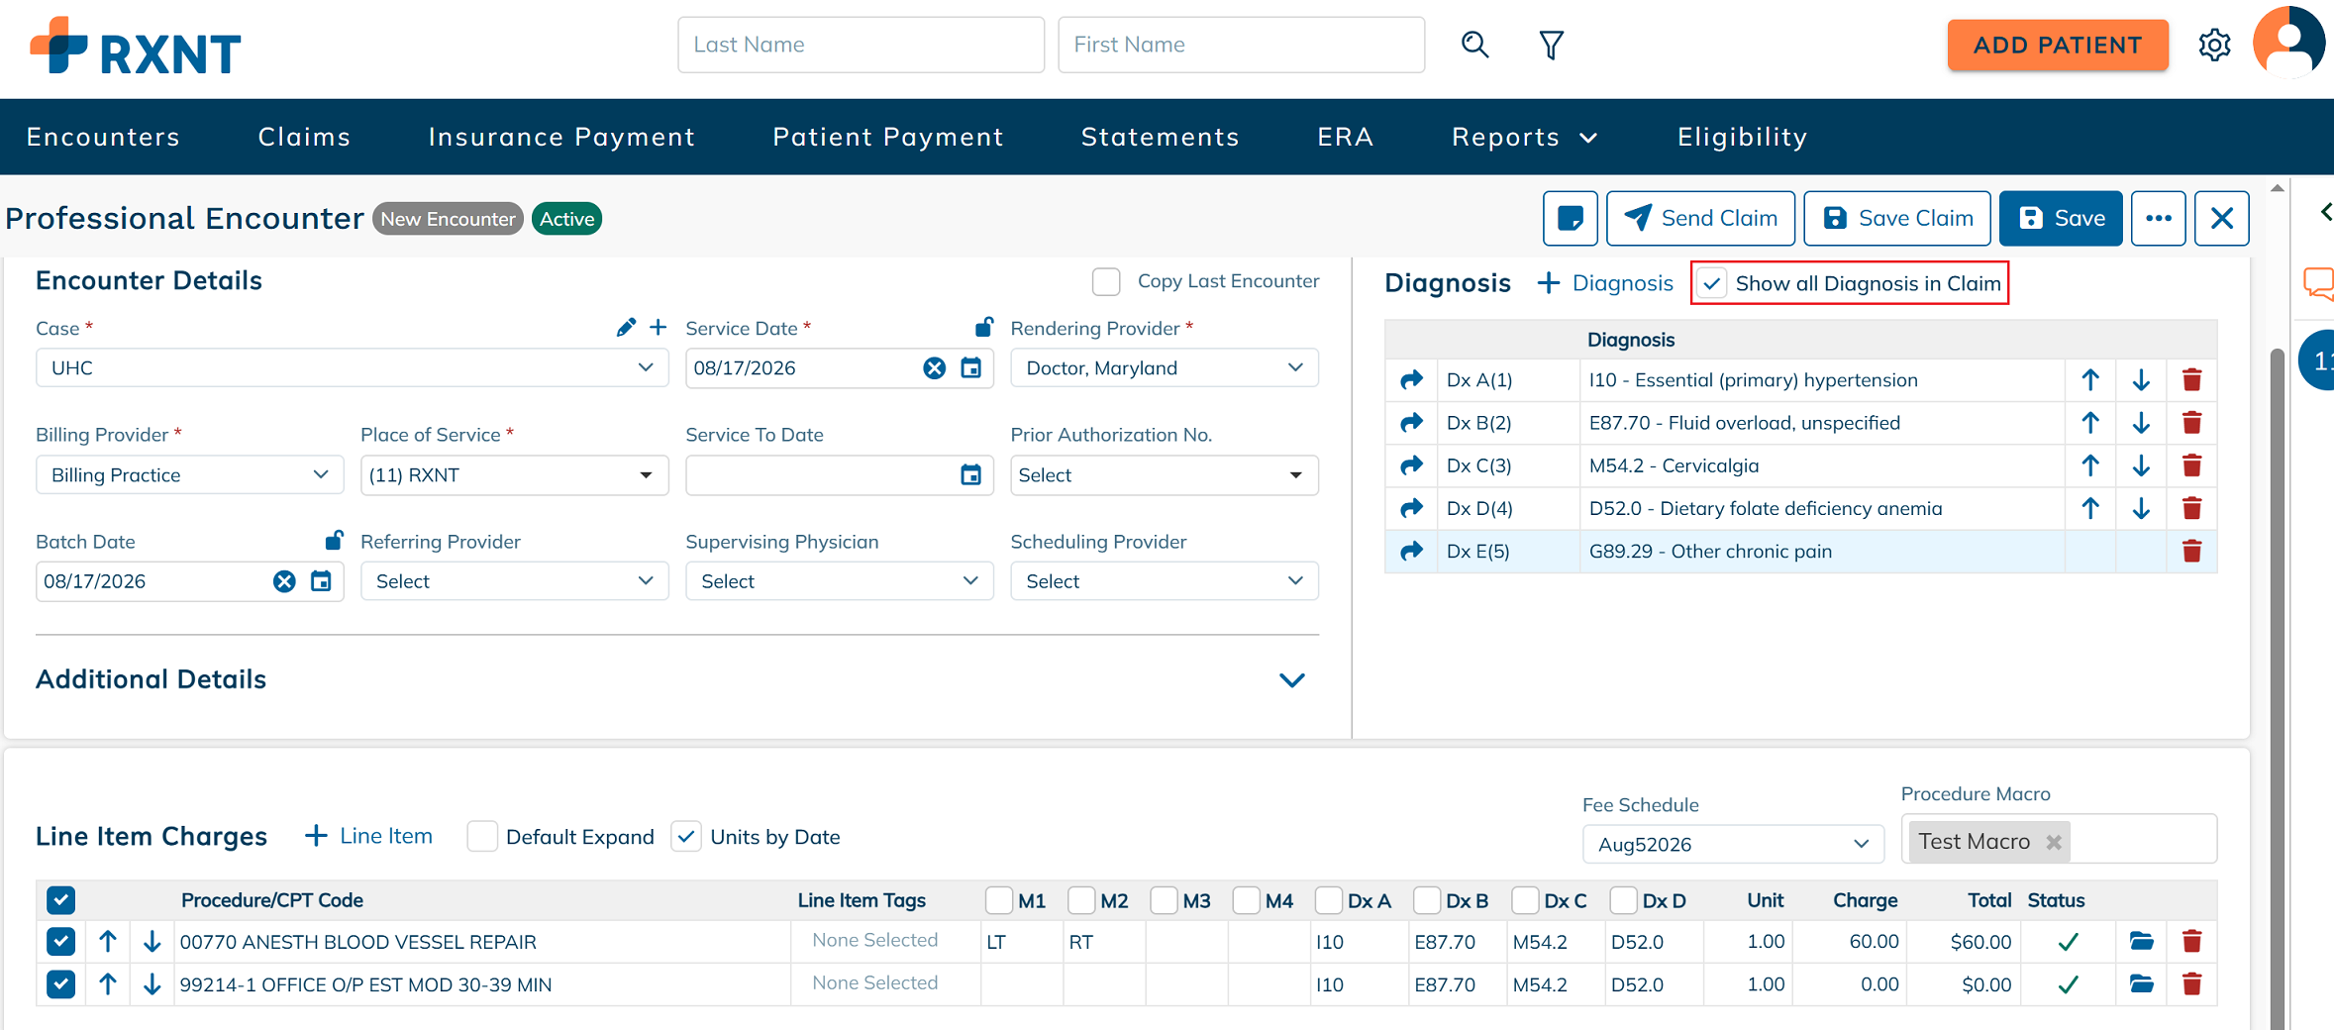Image resolution: width=2334 pixels, height=1030 pixels.
Task: Check the Default Expand checkbox
Action: (x=482, y=837)
